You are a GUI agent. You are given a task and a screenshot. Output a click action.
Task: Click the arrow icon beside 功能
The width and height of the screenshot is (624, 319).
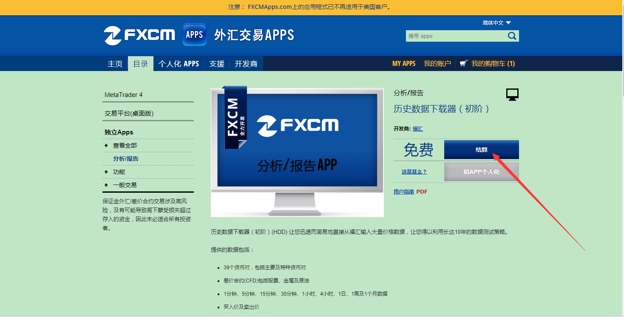click(106, 172)
